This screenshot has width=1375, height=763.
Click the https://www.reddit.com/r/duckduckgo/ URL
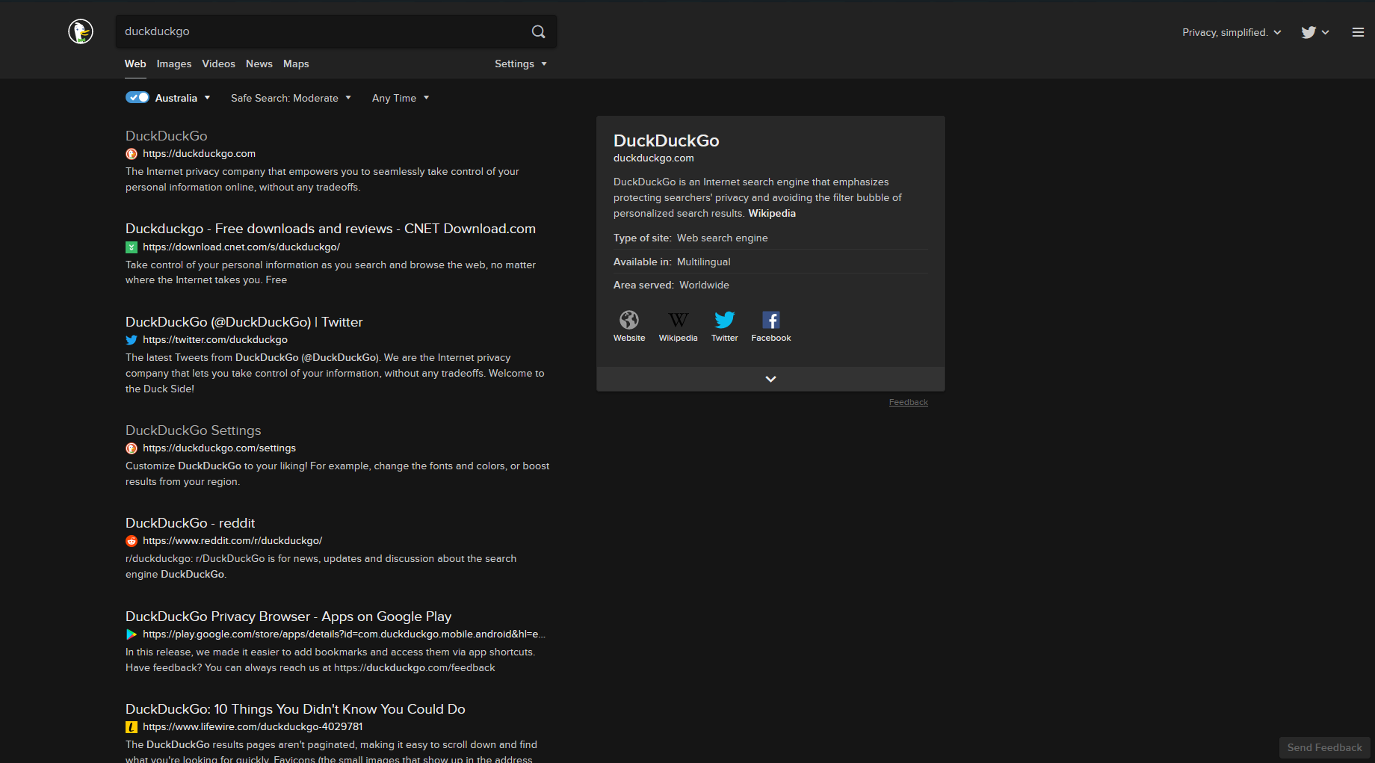232,540
